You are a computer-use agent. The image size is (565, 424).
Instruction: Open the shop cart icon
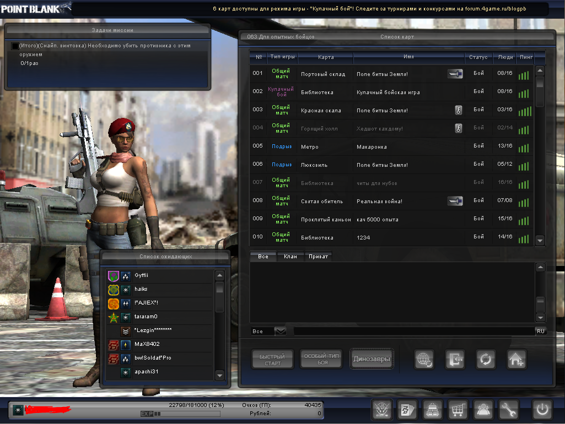click(458, 410)
